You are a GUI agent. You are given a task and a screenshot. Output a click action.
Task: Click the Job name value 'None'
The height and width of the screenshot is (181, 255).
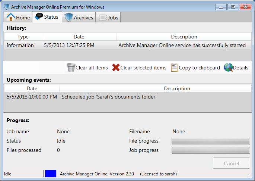pos(63,131)
